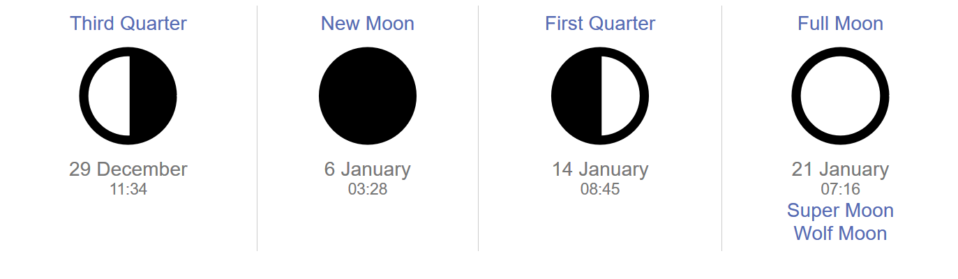This screenshot has width=958, height=279.
Task: Open the Third Quarter heading link
Action: click(128, 24)
